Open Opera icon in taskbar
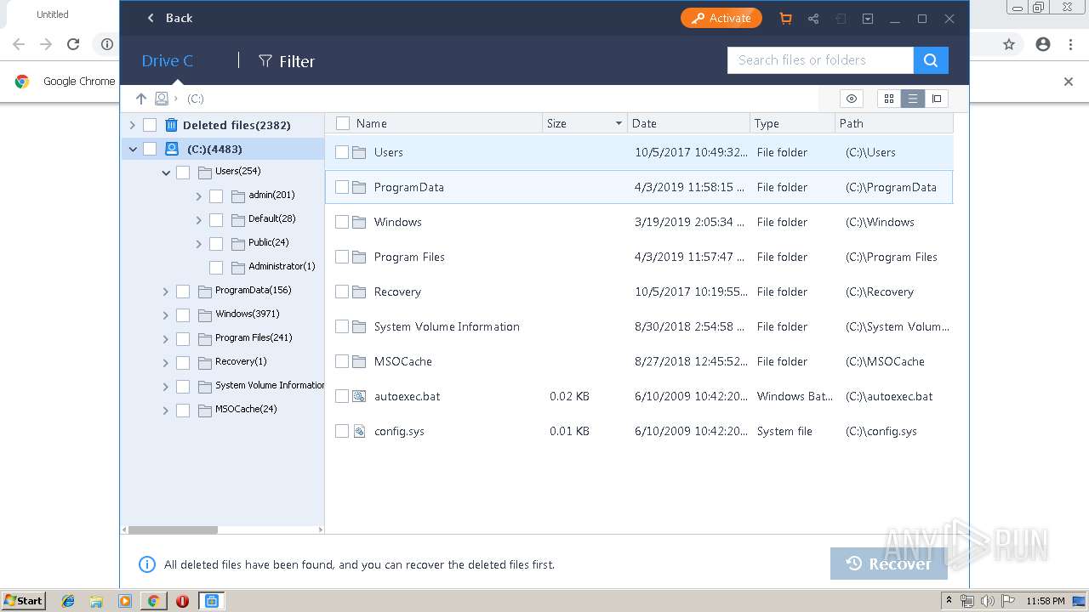 182,601
